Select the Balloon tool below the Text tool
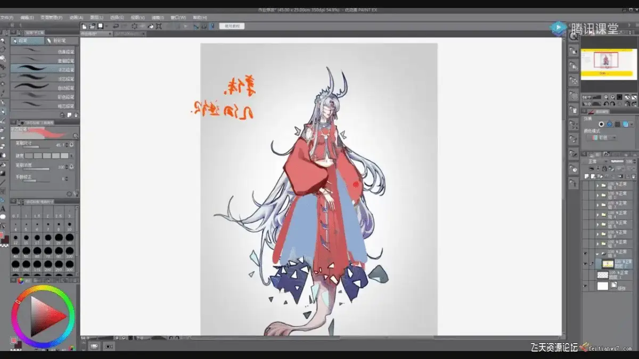Screen dimensions: 639x359 point(3,217)
